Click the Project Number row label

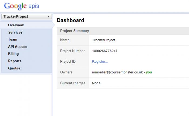pyautogui.click(x=72, y=51)
